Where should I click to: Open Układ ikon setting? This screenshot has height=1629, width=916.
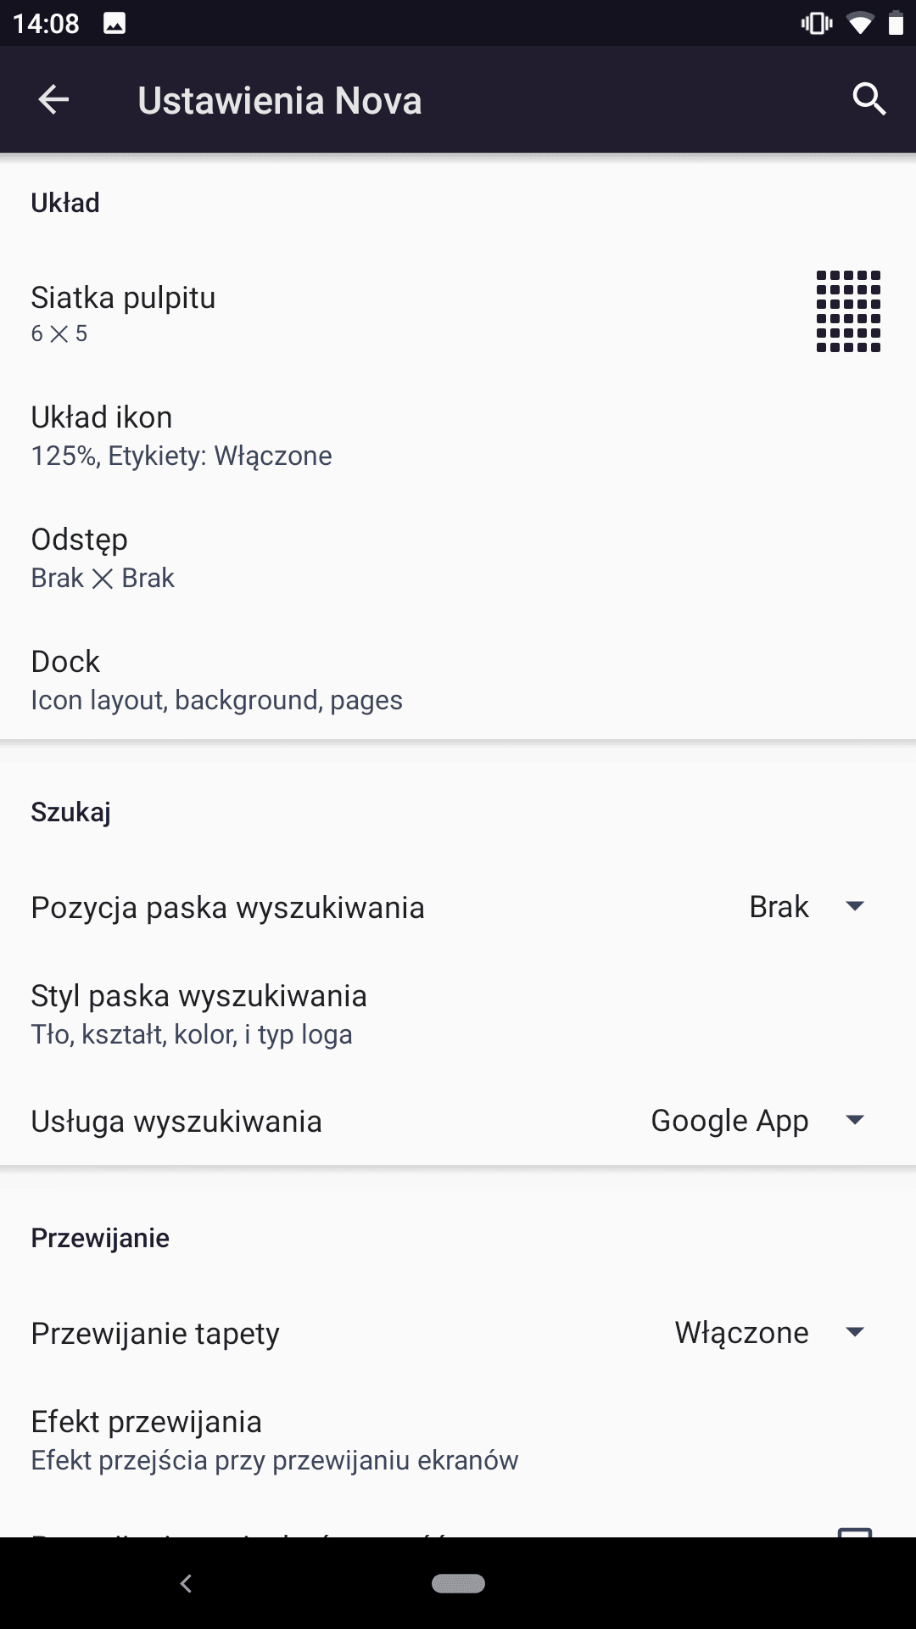point(458,434)
